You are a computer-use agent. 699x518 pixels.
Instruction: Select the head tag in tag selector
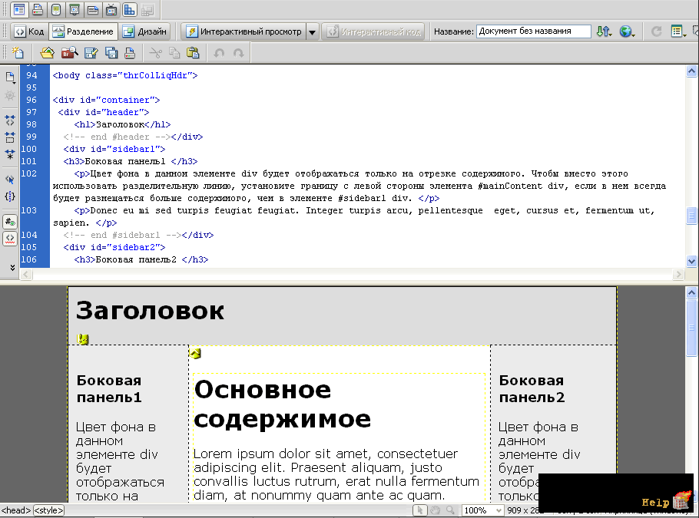pos(16,510)
